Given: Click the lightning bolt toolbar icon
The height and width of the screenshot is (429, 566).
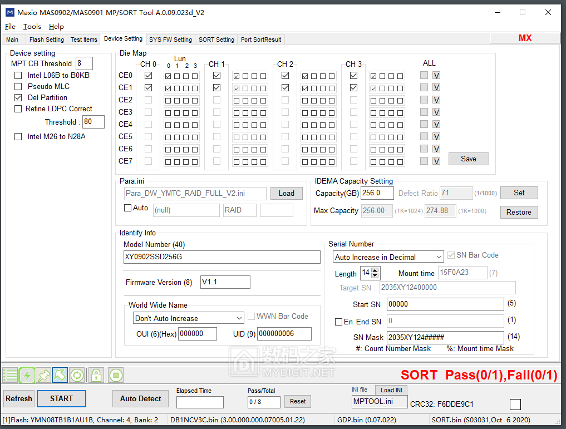Looking at the screenshot, I should (27, 375).
